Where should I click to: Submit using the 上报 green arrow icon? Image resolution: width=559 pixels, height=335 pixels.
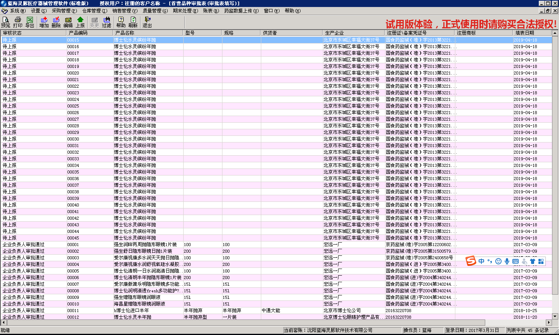(x=80, y=22)
